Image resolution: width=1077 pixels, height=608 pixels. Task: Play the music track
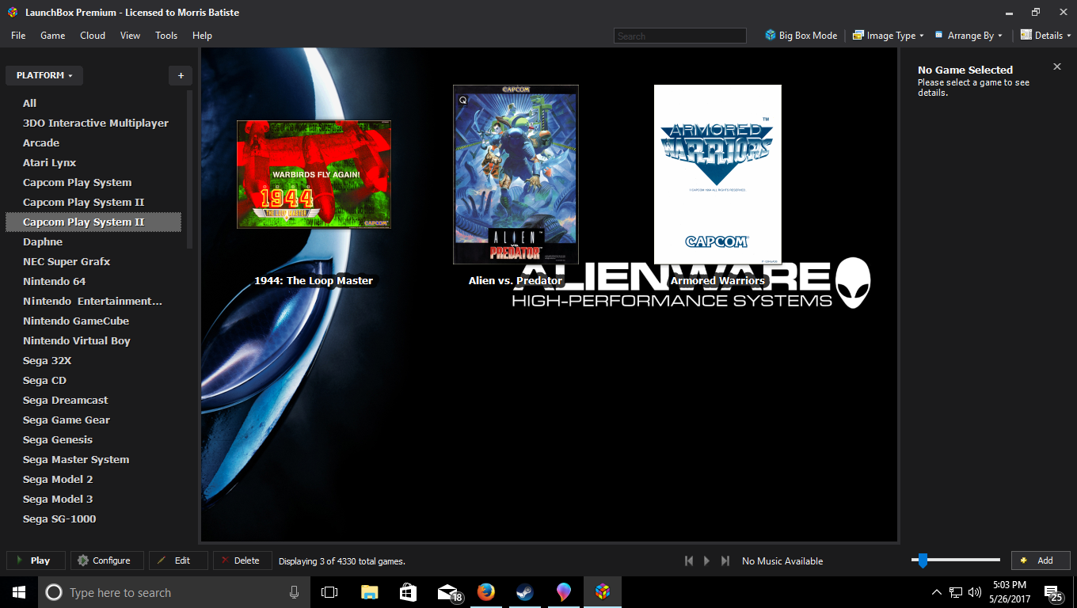(707, 560)
